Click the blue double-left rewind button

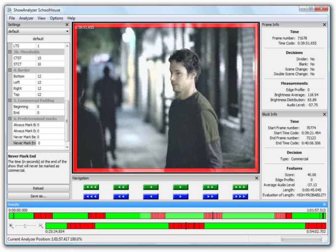coord(121,197)
